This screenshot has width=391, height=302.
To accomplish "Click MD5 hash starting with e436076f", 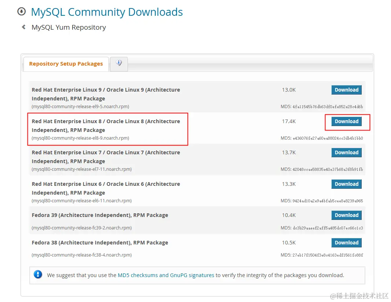I will click(328, 138).
